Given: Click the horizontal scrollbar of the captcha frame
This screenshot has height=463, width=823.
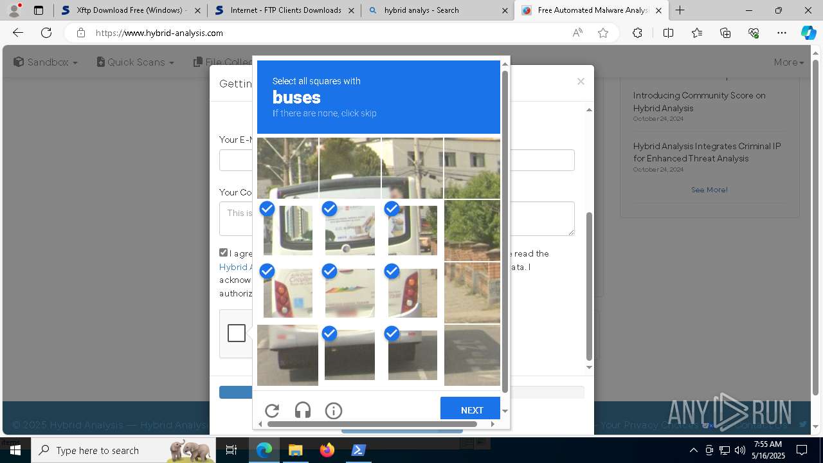Looking at the screenshot, I should tap(372, 424).
